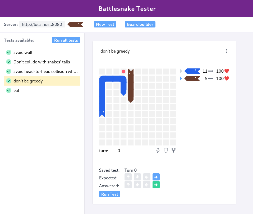
Task: Select Expected left arrow
Action: (147, 177)
